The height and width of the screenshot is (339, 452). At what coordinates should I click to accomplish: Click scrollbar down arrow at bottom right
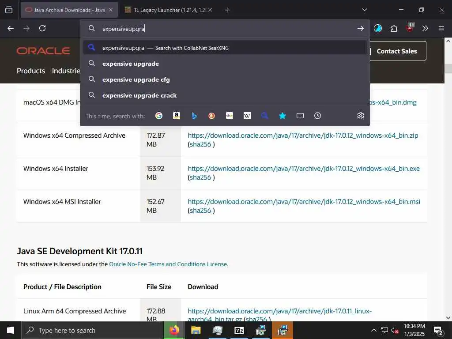(x=448, y=318)
